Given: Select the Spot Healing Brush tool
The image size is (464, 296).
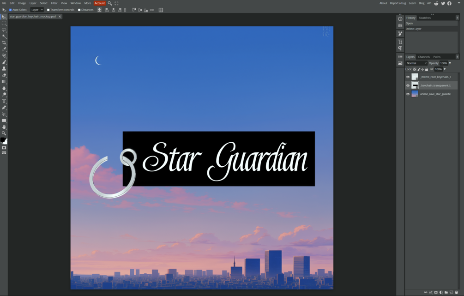Looking at the screenshot, I should [4, 56].
